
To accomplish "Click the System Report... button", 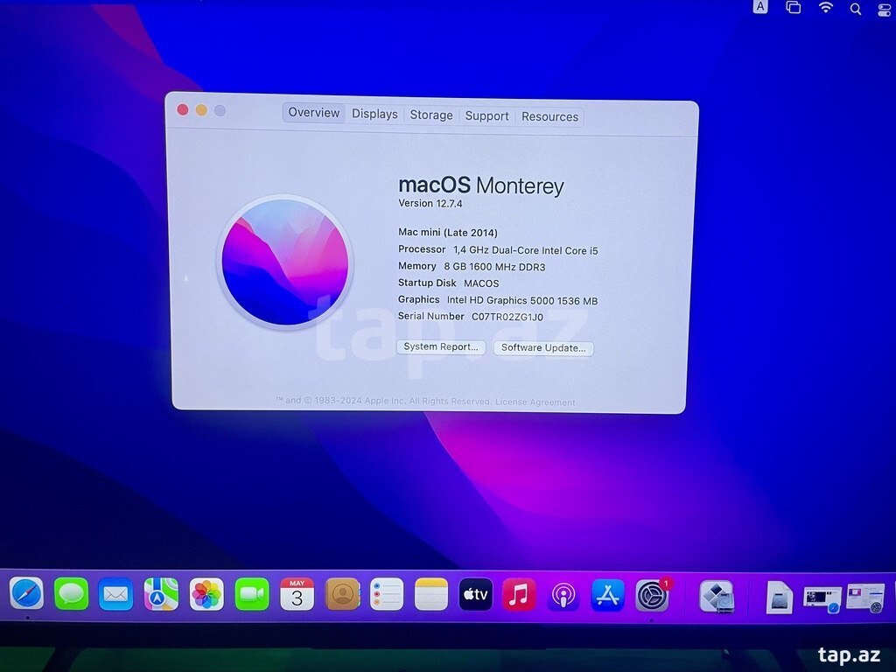I will pyautogui.click(x=441, y=346).
